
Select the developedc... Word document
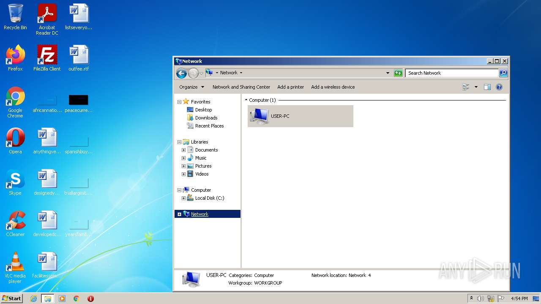[47, 224]
